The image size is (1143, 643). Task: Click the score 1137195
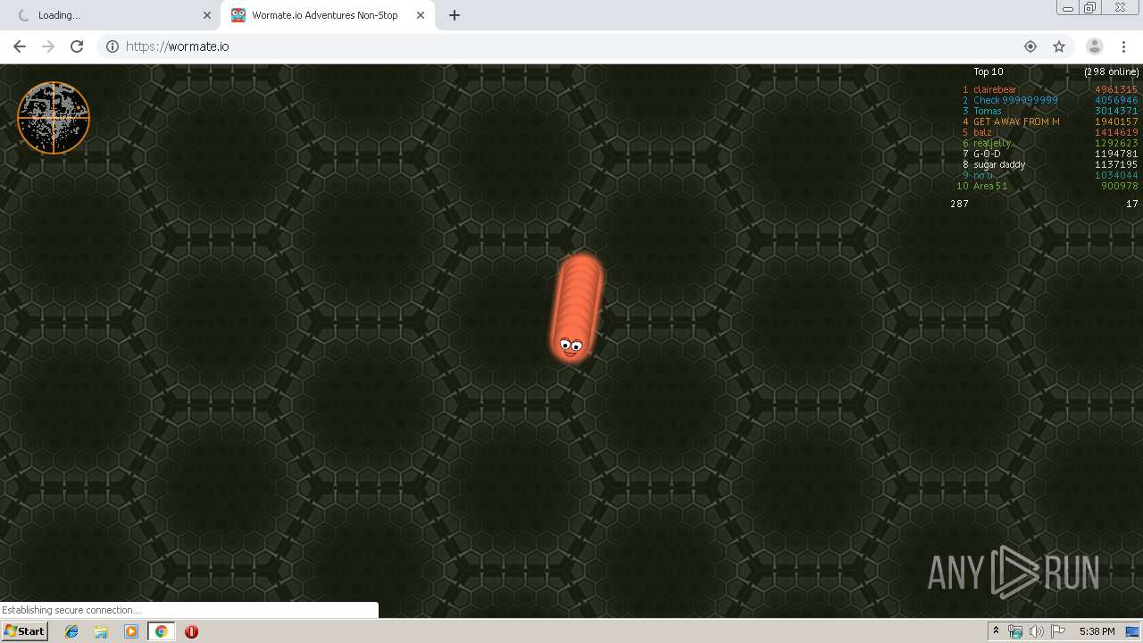[x=1116, y=164]
